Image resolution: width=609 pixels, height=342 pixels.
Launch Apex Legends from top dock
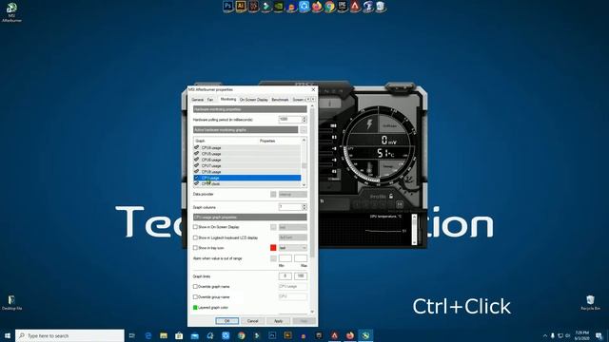click(355, 7)
